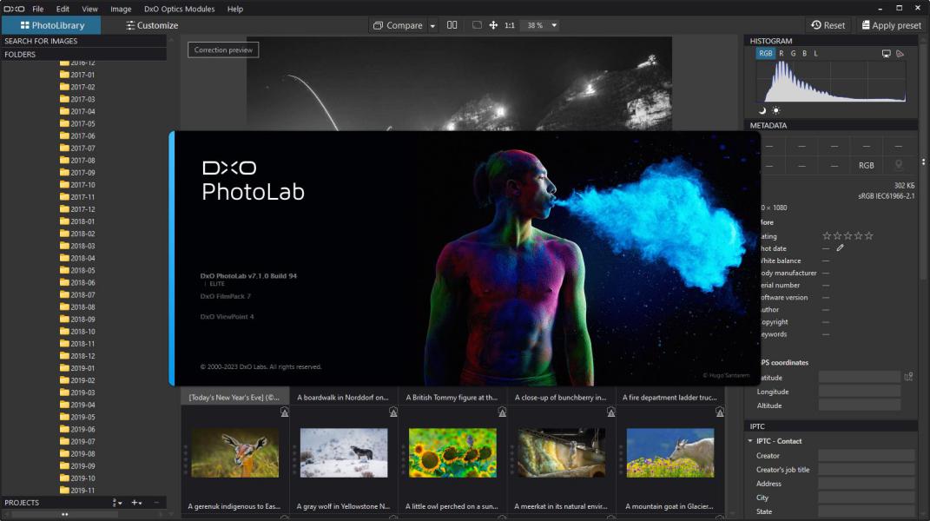Toggle side-by-side comparison icon
The width and height of the screenshot is (930, 521).
(x=452, y=25)
